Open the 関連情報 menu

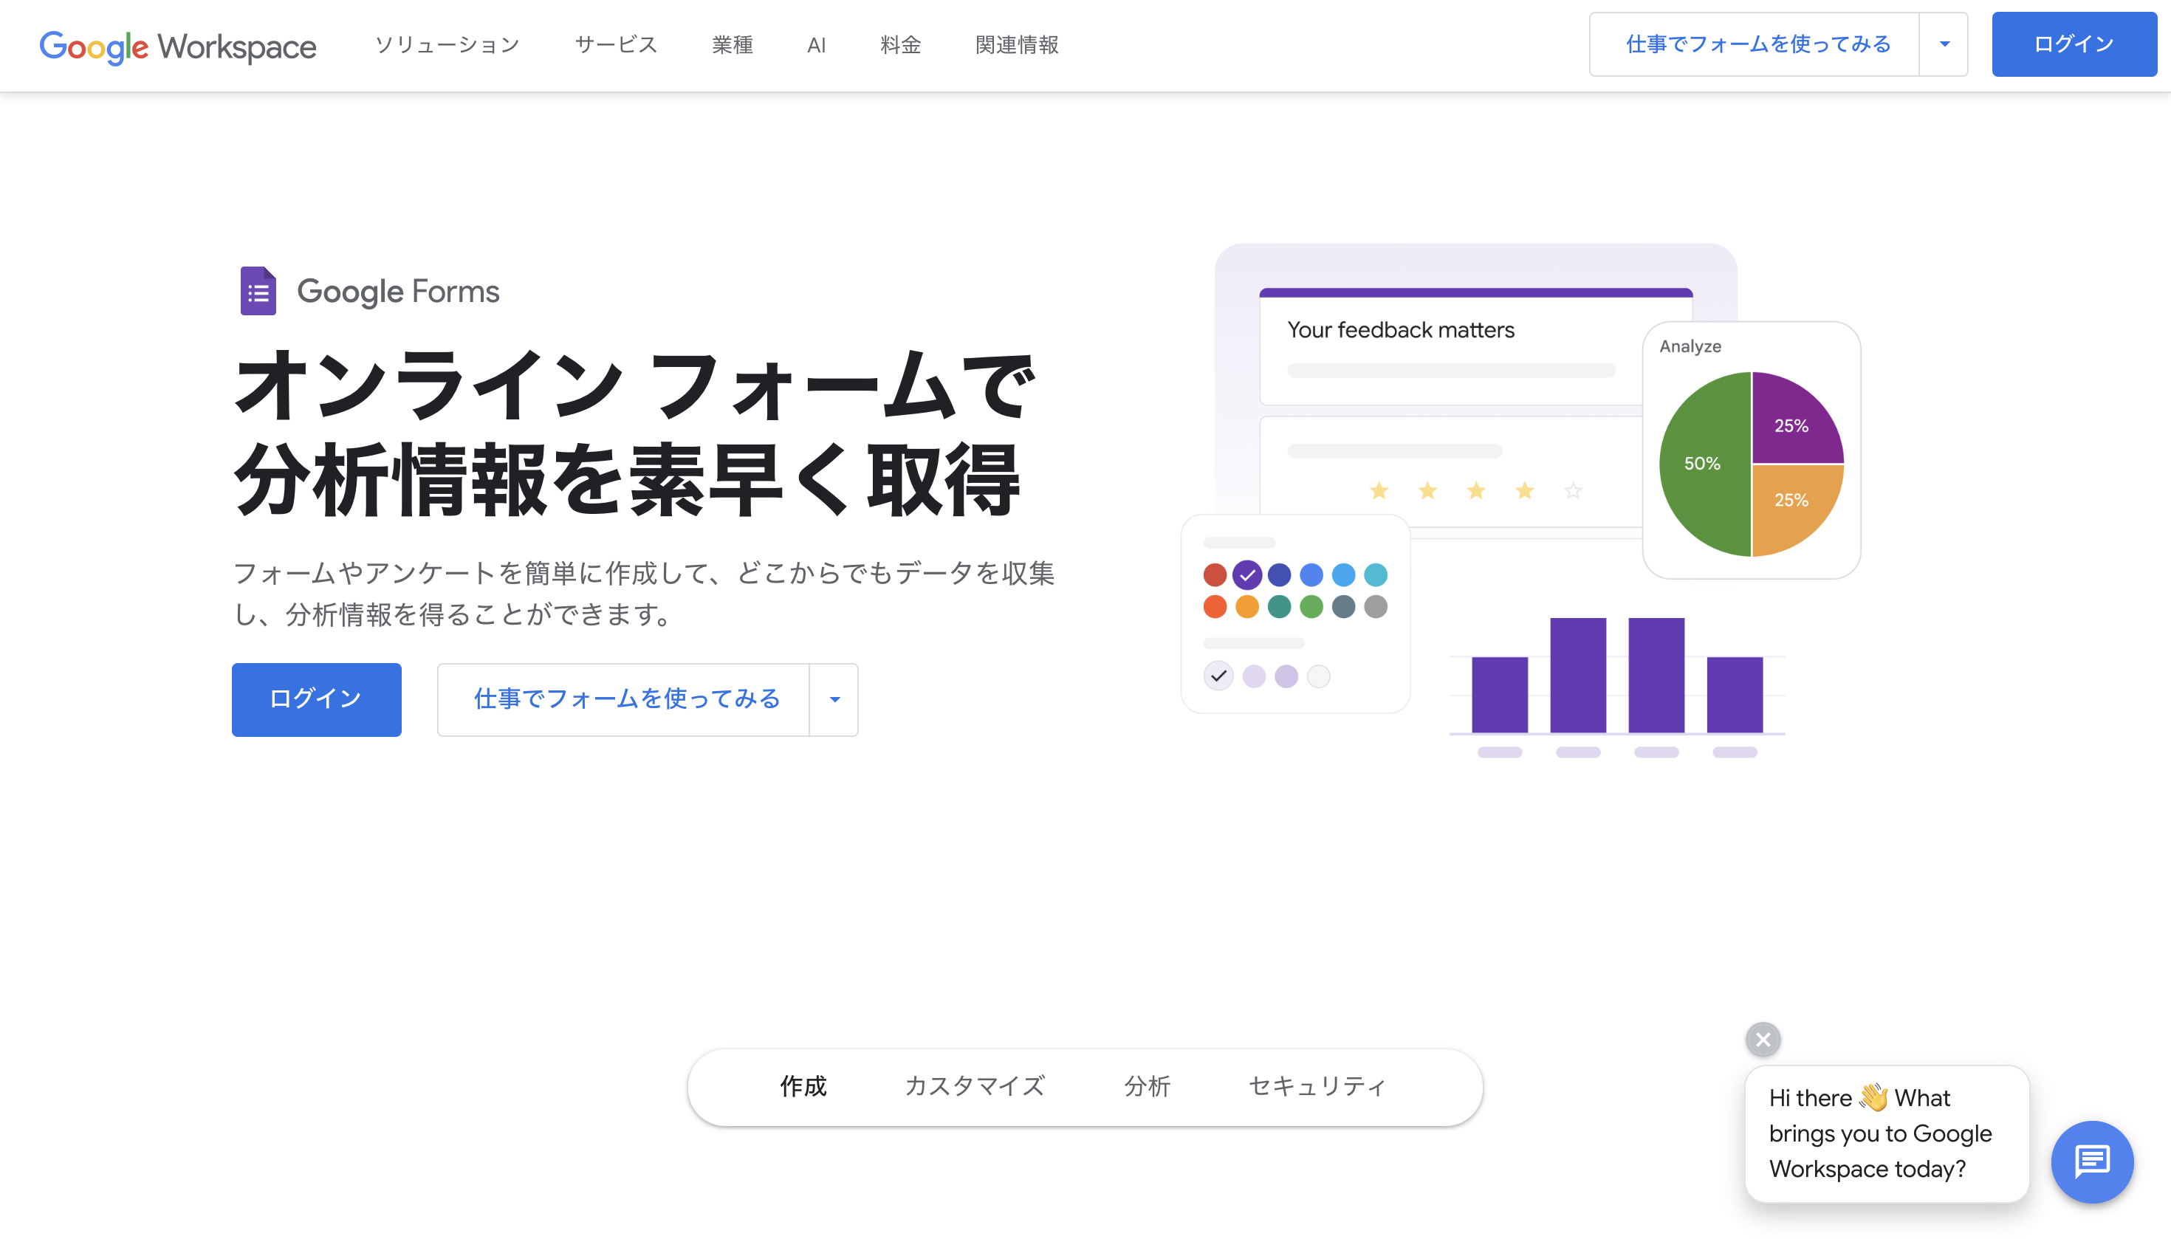[x=1016, y=45]
